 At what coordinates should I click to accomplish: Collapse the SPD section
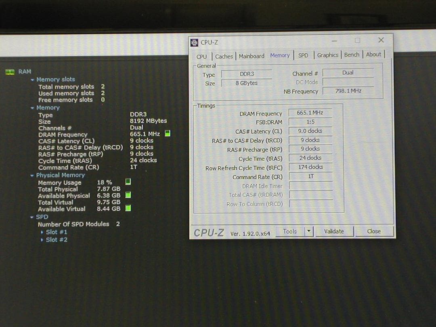(32, 217)
